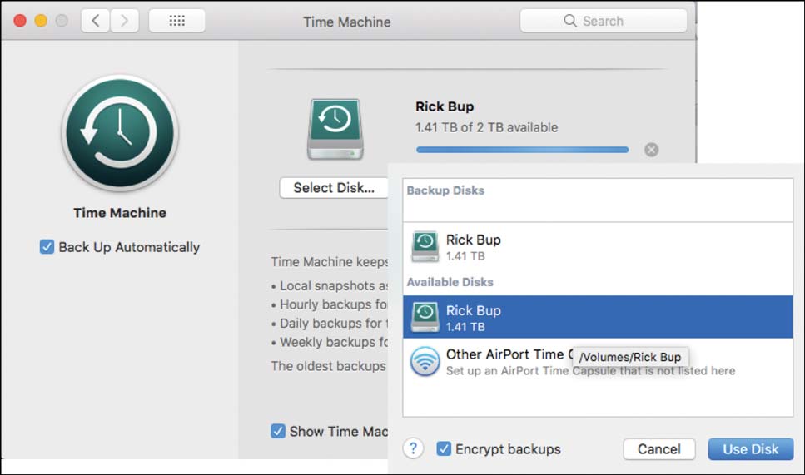This screenshot has width=805, height=475.
Task: Go forward with the right chevron button
Action: (x=124, y=21)
